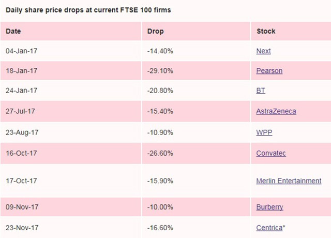Viewport: 331px width, 238px height.
Task: Open the WPP stock link
Action: pyautogui.click(x=264, y=132)
